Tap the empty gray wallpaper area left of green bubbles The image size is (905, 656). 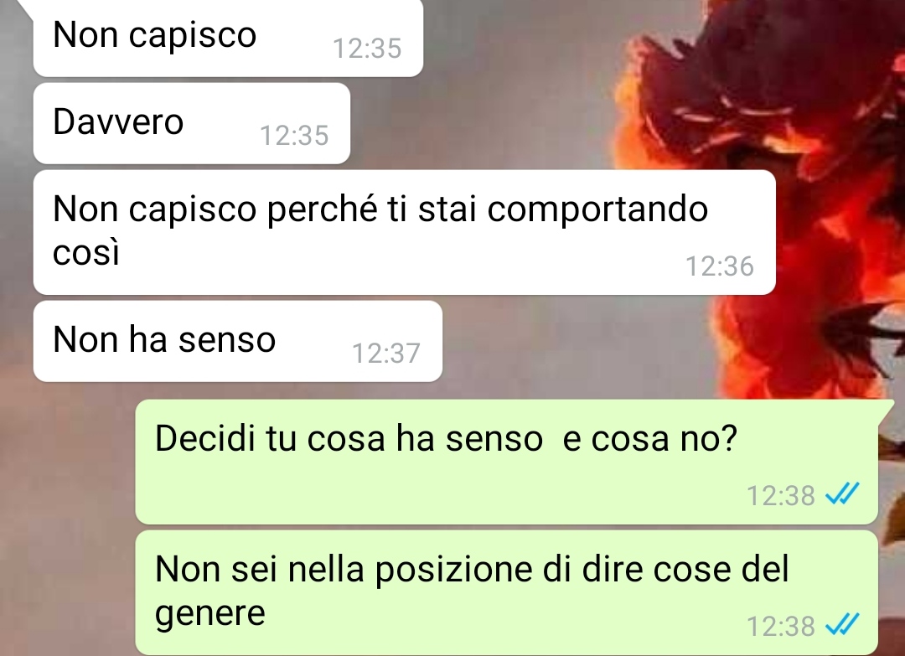click(x=68, y=519)
